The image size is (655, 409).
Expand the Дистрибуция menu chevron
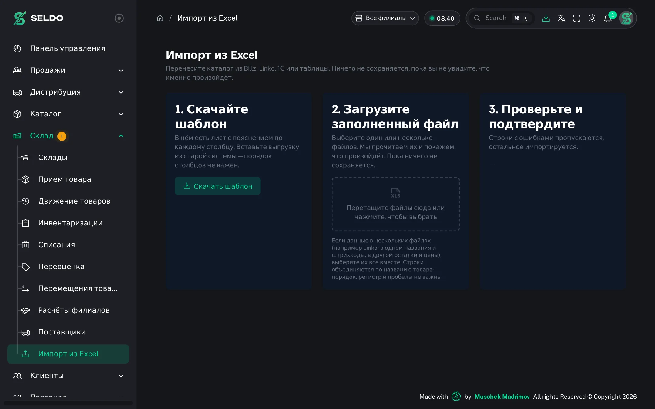point(121,92)
